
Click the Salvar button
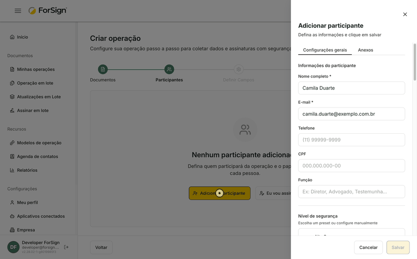click(x=398, y=247)
